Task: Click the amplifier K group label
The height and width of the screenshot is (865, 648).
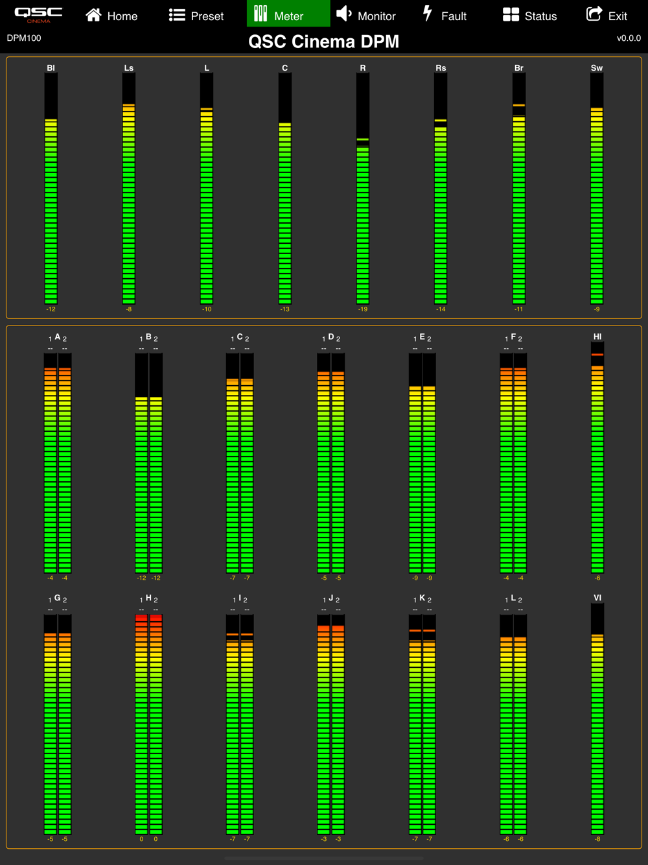Action: [422, 598]
